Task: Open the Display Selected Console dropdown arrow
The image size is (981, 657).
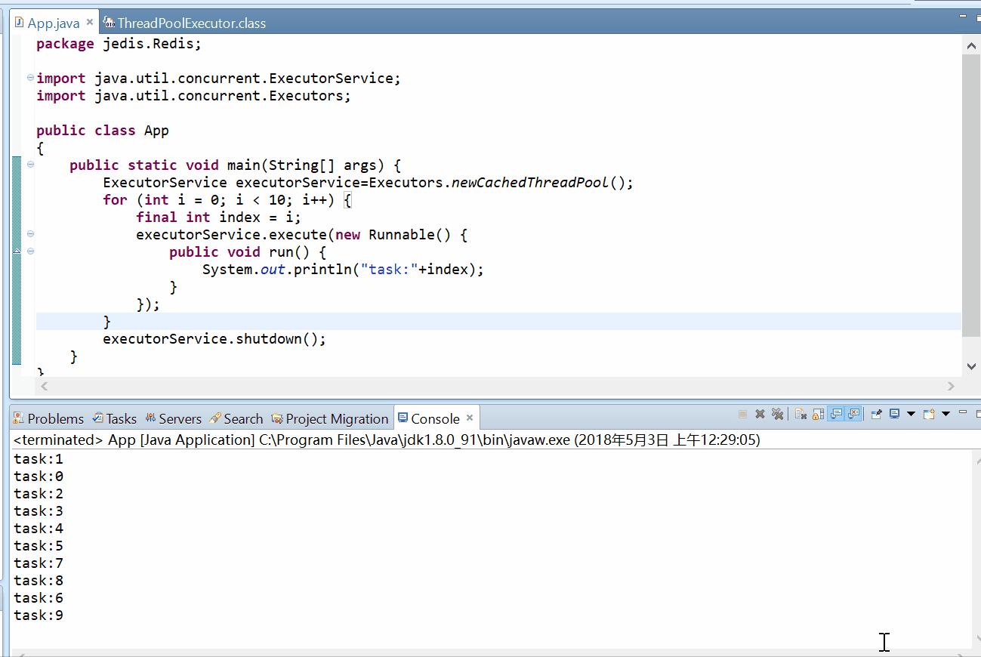Action: point(911,414)
